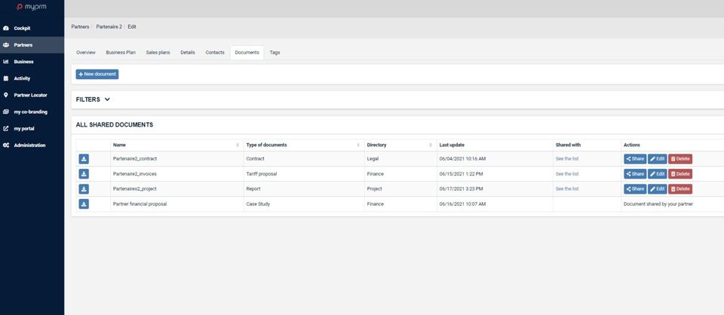
Task: Open the Sales plans tab
Action: (158, 53)
